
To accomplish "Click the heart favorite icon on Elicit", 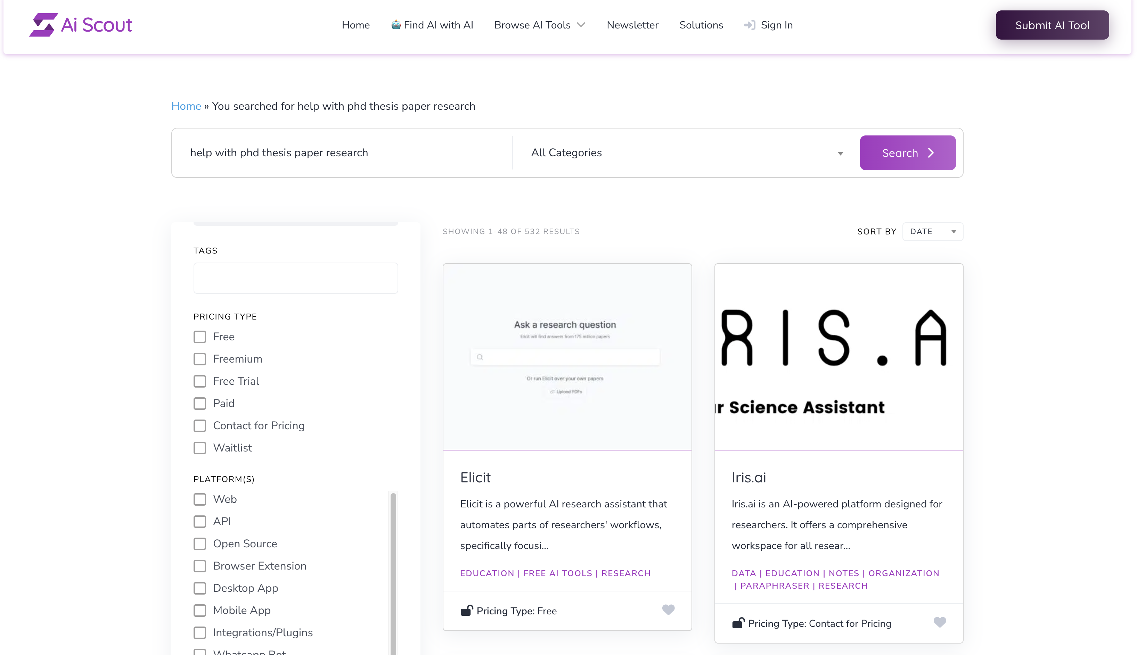I will 668,611.
